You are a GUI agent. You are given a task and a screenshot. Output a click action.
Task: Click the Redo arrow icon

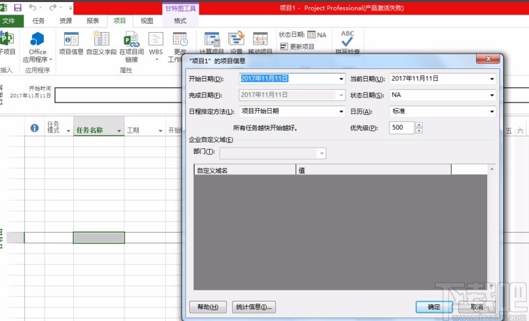pyautogui.click(x=52, y=7)
